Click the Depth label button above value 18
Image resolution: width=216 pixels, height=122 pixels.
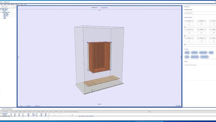point(201,38)
